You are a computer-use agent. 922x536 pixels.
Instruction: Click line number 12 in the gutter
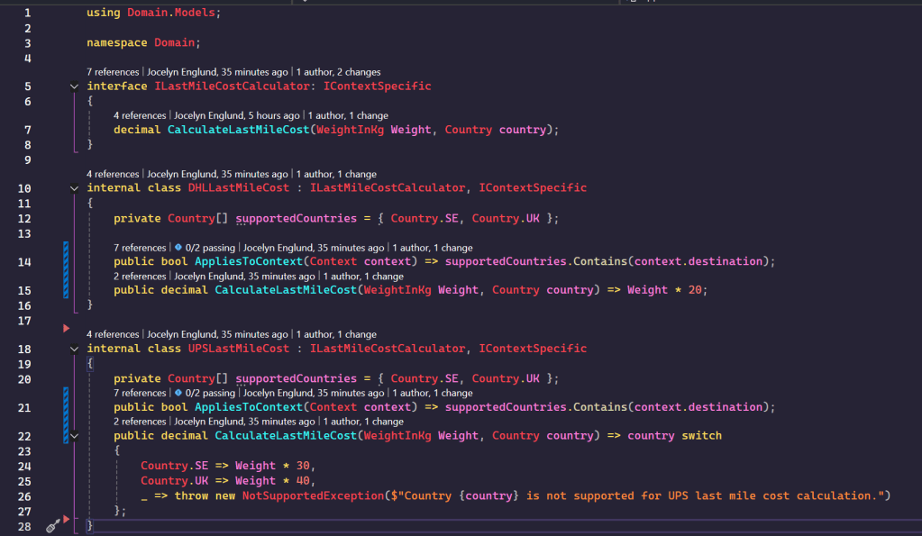pos(24,218)
